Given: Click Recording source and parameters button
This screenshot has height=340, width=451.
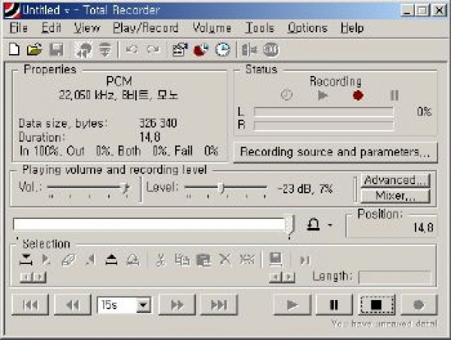Looking at the screenshot, I should coord(335,152).
